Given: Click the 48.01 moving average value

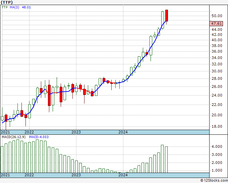Looking at the screenshot, I should (26, 7).
